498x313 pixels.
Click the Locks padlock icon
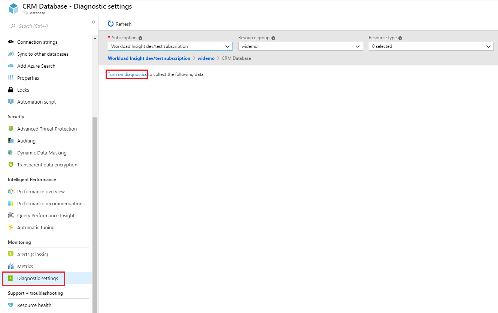click(10, 89)
